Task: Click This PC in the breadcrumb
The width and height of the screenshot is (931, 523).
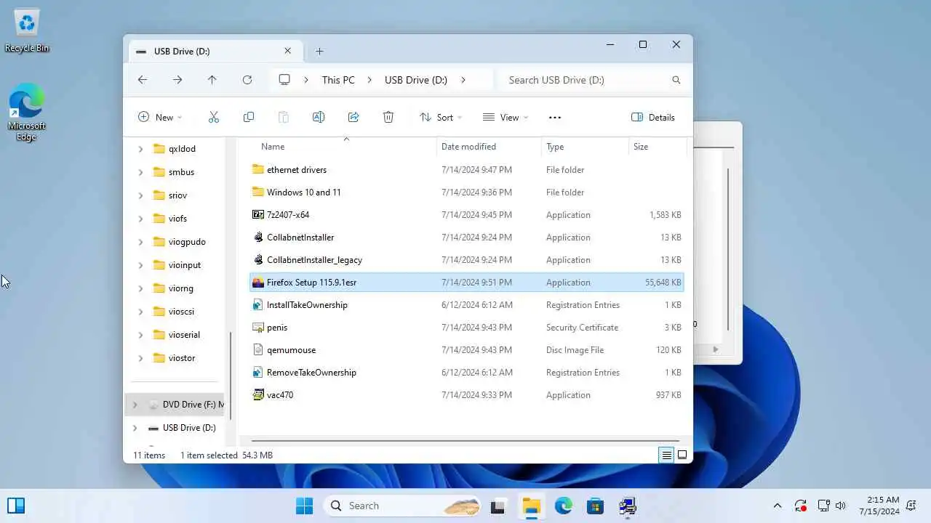Action: (x=338, y=80)
